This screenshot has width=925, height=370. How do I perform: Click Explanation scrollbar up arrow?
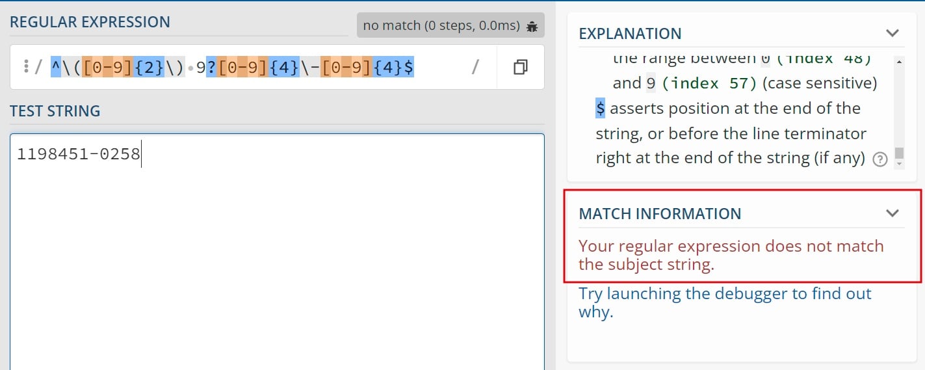click(900, 61)
